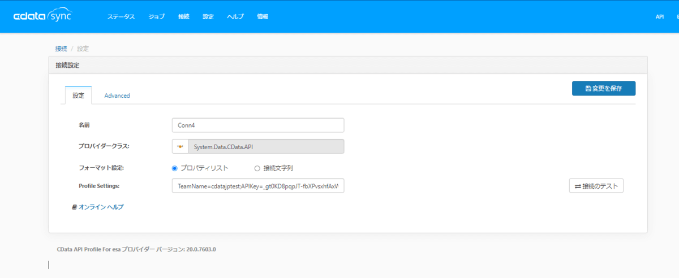Go to ジョブ in the top navigation

[x=156, y=17]
